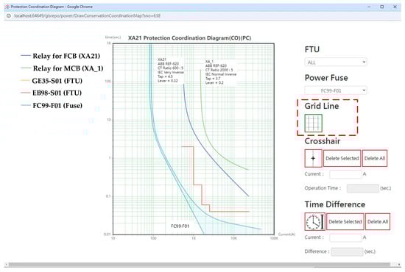Add a crosshair with the plus icon
This screenshot has width=405, height=272.
[313, 158]
